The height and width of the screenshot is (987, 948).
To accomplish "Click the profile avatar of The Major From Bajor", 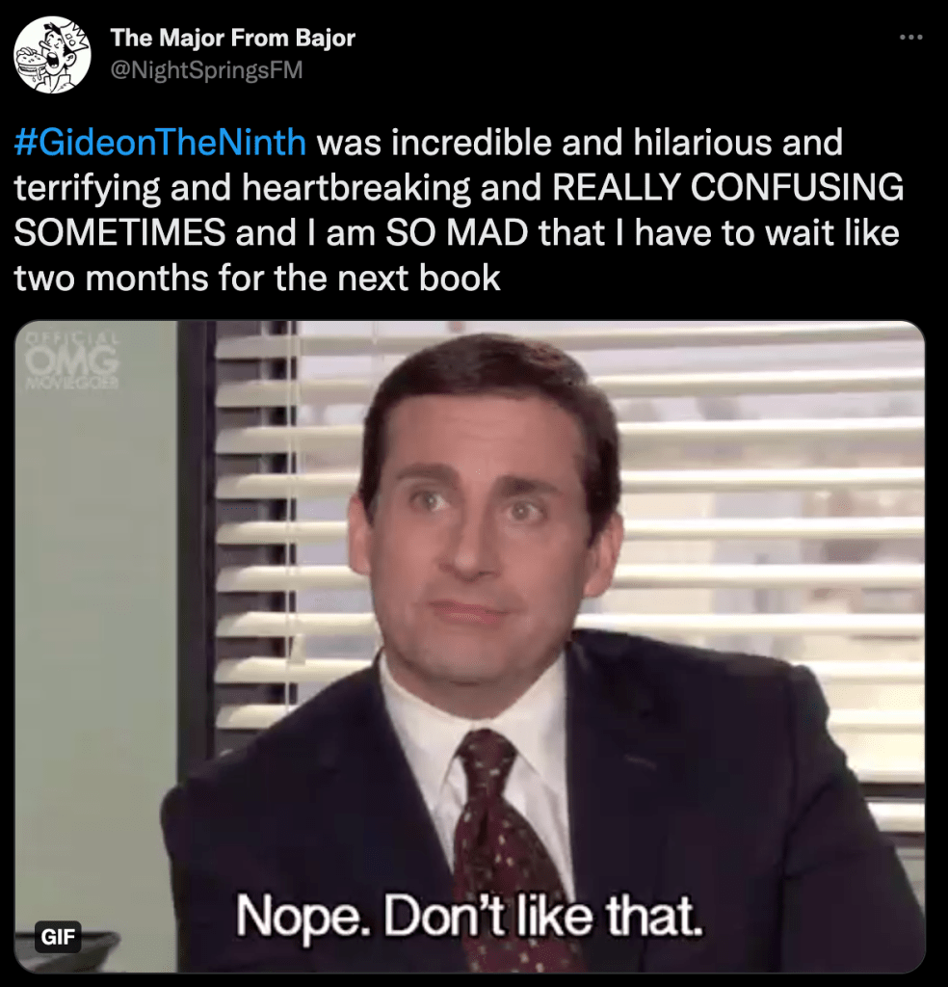I will click(x=52, y=55).
